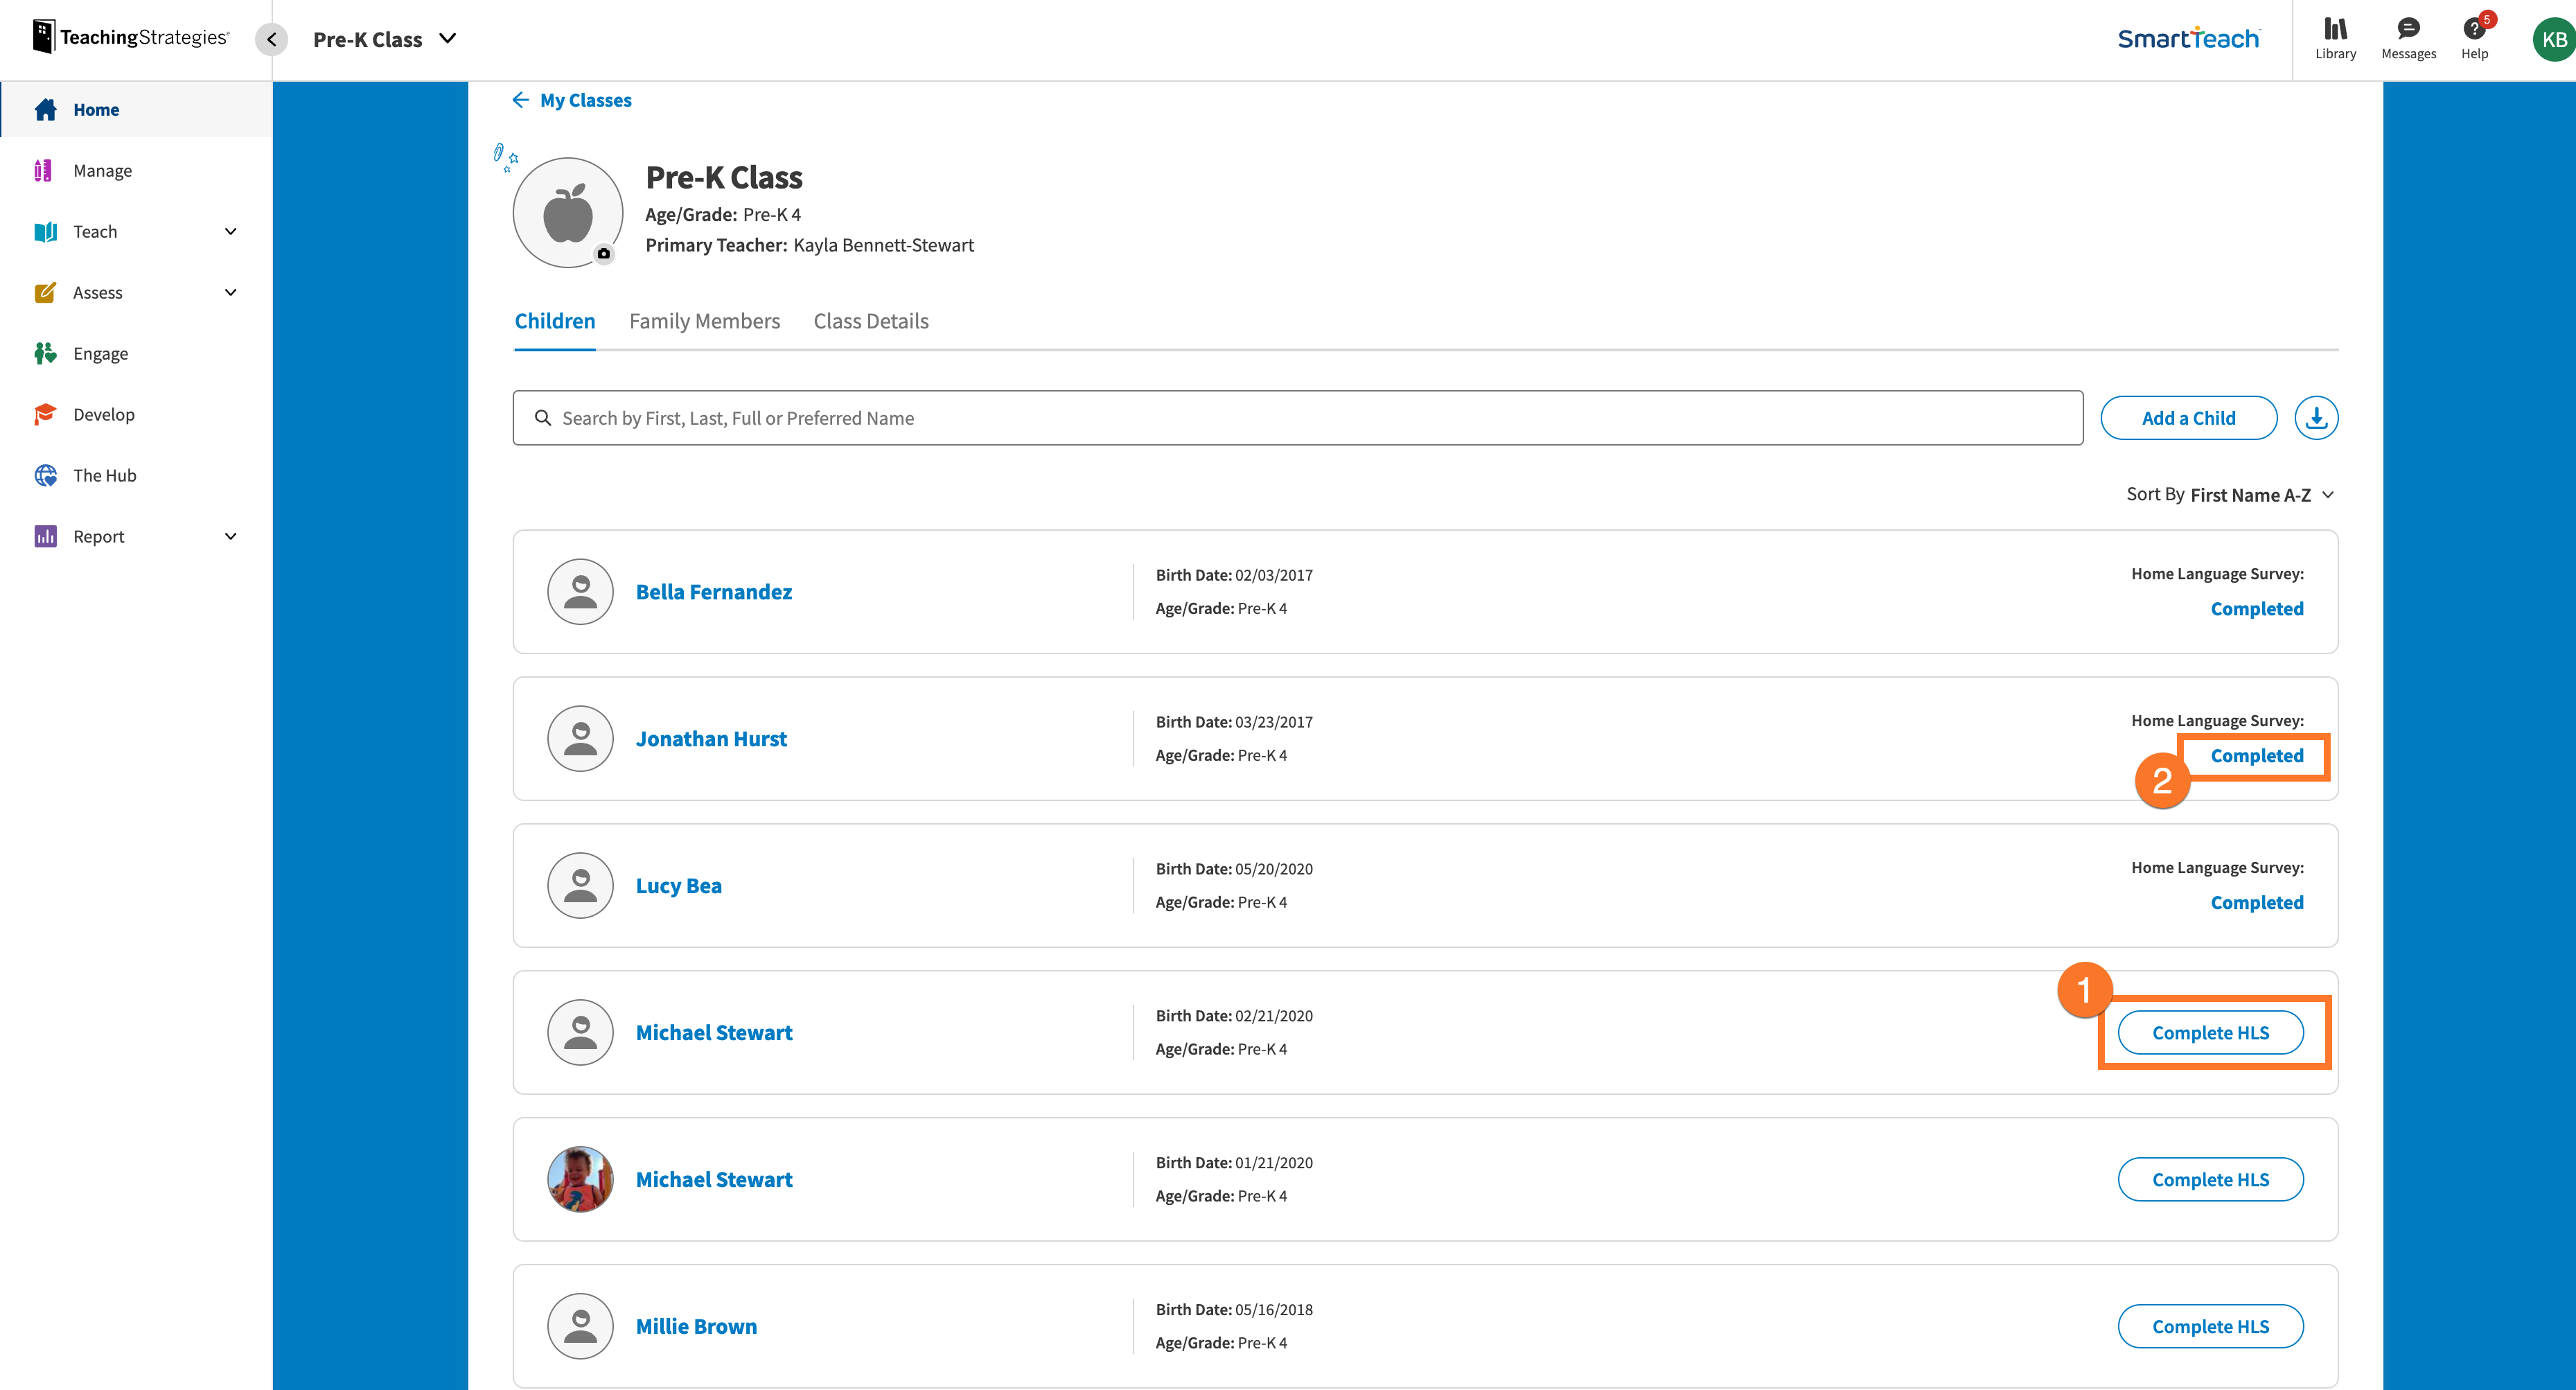The height and width of the screenshot is (1390, 2576).
Task: Open the Library icon in header
Action: pyautogui.click(x=2335, y=29)
